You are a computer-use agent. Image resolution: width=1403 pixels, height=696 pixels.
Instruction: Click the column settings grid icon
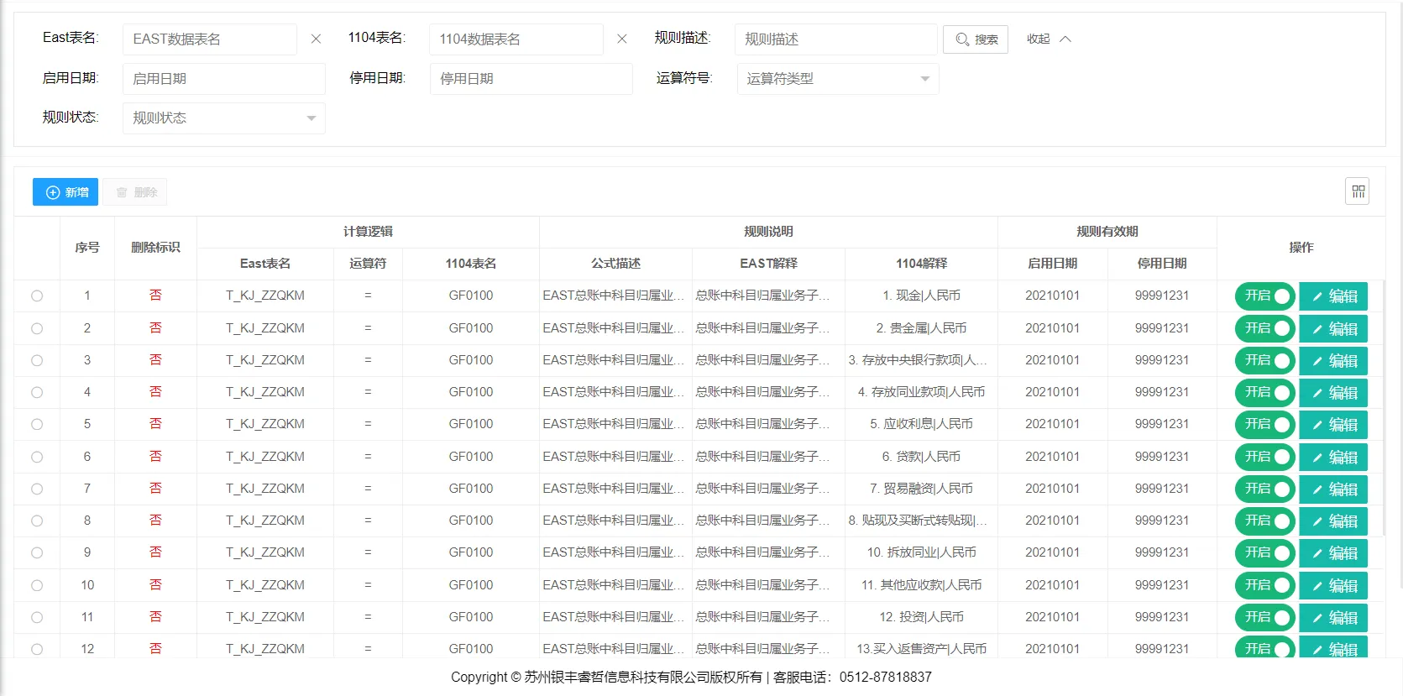tap(1358, 191)
